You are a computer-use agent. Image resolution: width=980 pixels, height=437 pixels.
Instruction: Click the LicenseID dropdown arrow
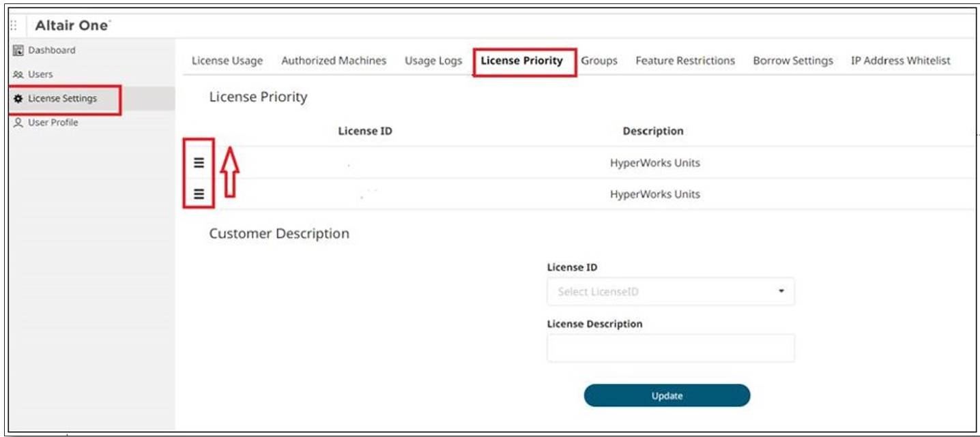click(x=781, y=291)
